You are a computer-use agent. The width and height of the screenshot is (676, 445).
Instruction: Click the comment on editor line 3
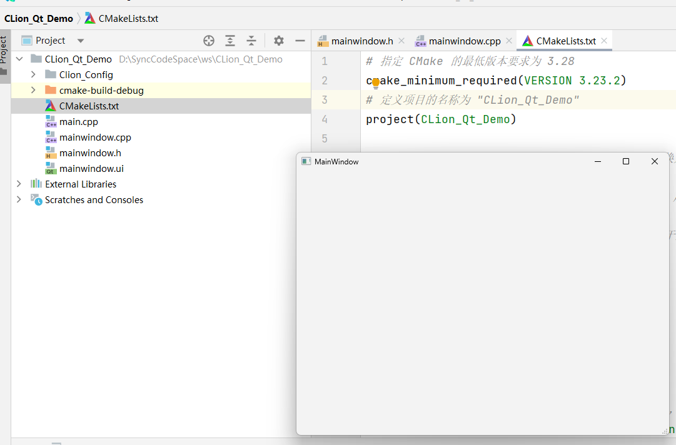[472, 100]
